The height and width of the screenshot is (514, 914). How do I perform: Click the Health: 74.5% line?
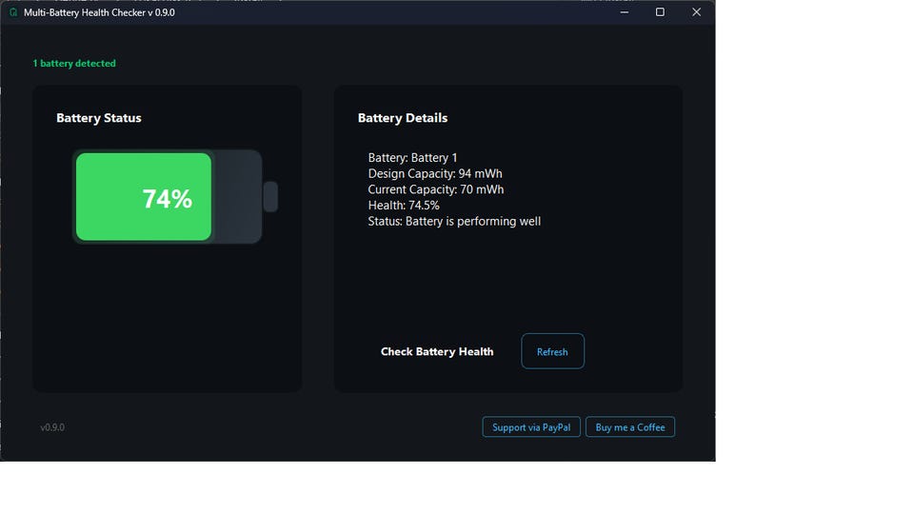pyautogui.click(x=404, y=206)
